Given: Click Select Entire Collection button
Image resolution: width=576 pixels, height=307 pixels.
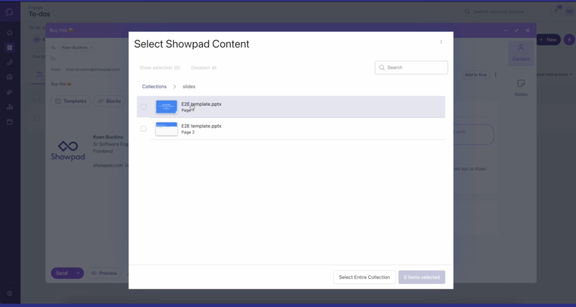Looking at the screenshot, I should coord(364,277).
